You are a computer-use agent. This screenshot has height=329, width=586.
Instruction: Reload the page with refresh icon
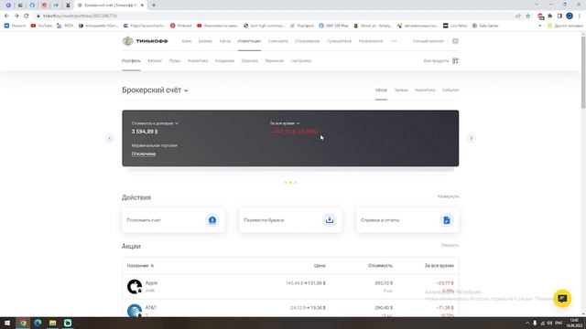[27, 16]
